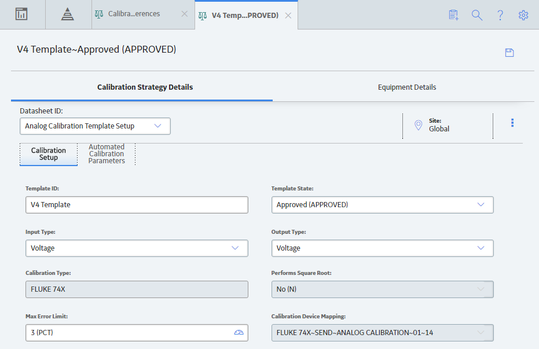Open the pyramid hierarchy icon tab
539x349 pixels.
tap(67, 14)
